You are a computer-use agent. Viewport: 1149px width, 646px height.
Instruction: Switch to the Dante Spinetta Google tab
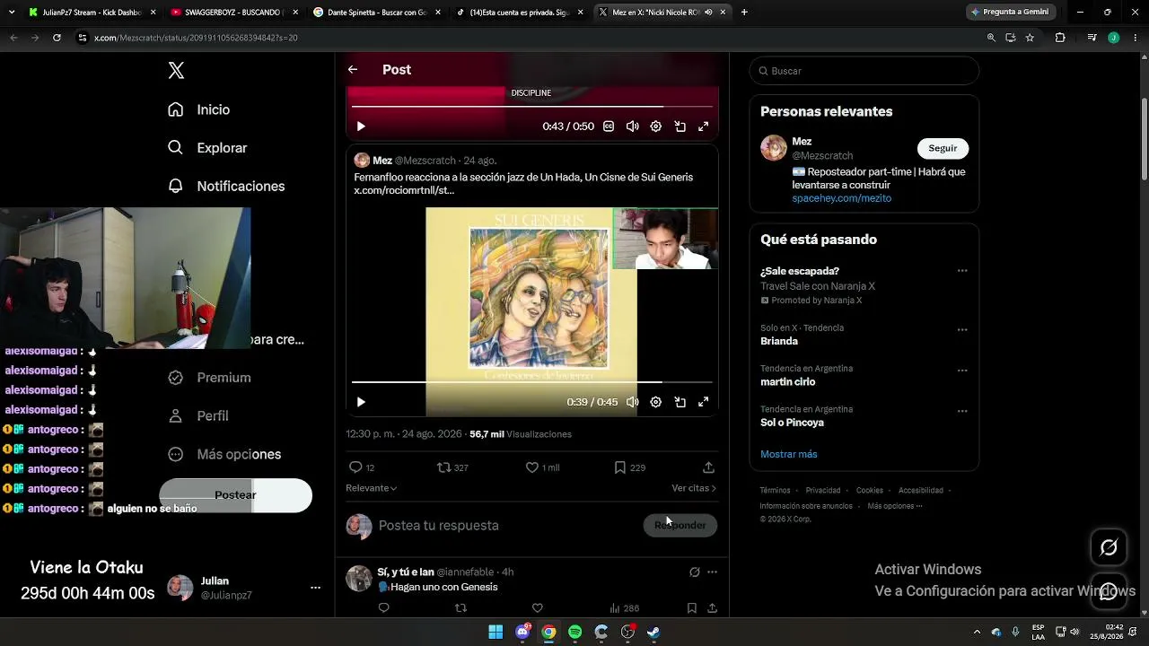coord(375,13)
